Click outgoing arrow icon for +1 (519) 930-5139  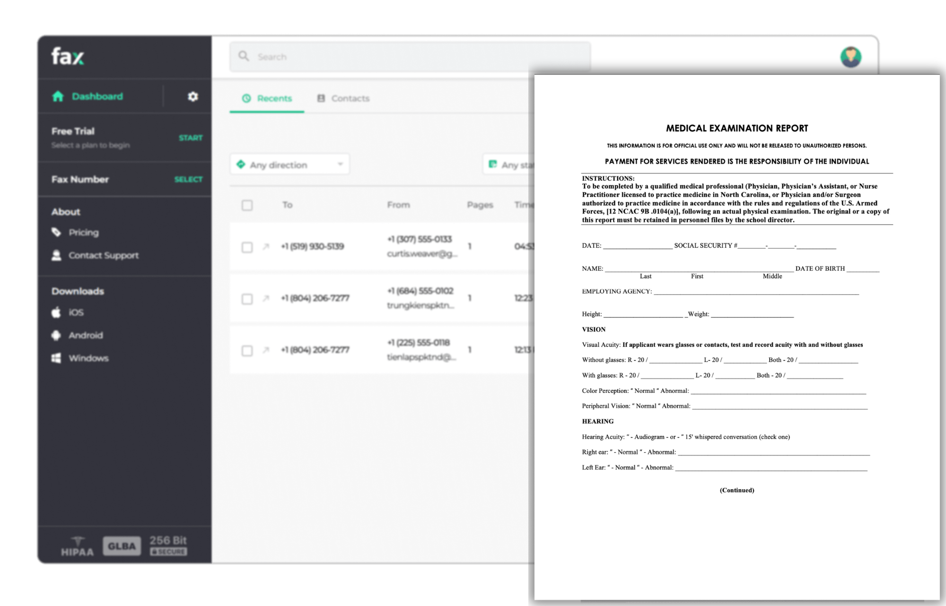point(266,247)
